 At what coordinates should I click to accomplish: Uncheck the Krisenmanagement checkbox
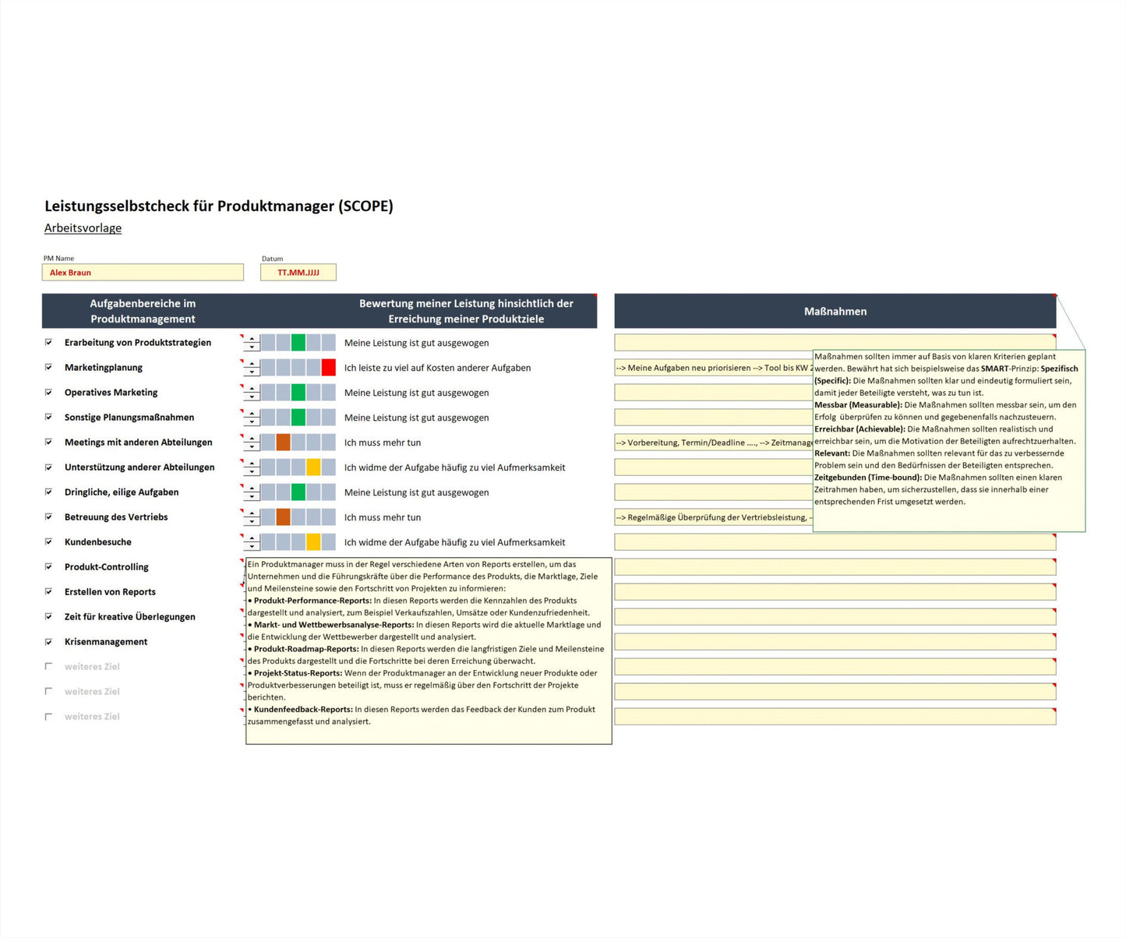49,641
